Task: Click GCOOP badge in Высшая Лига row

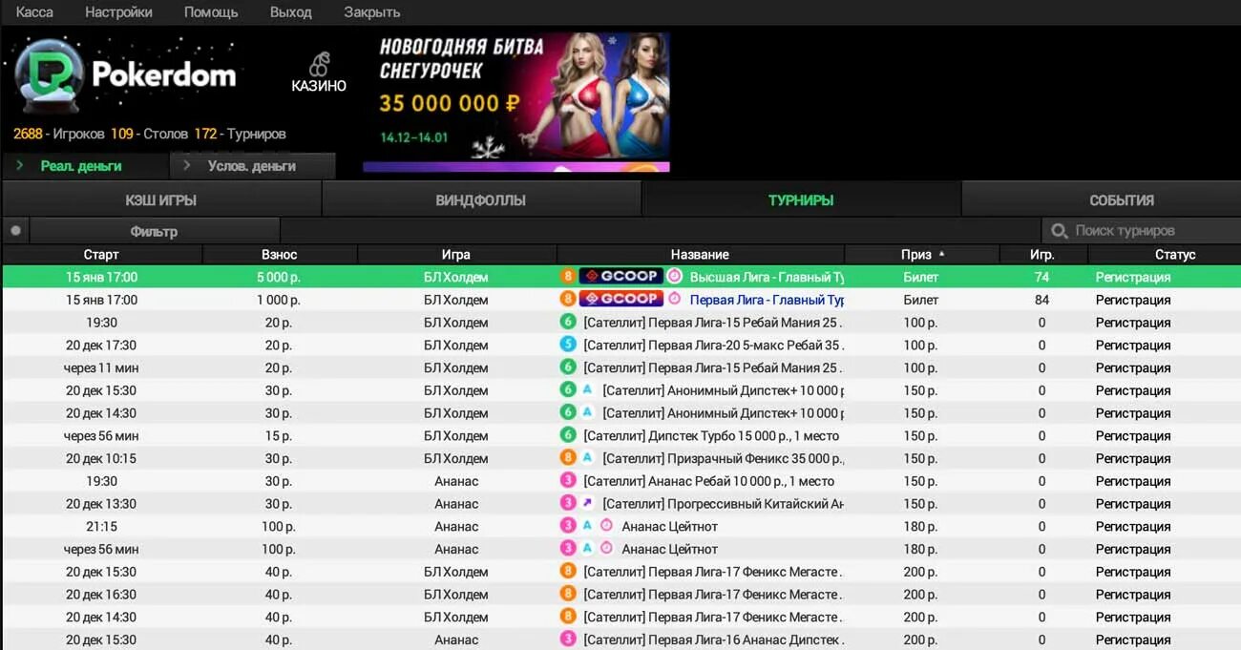Action: [620, 276]
